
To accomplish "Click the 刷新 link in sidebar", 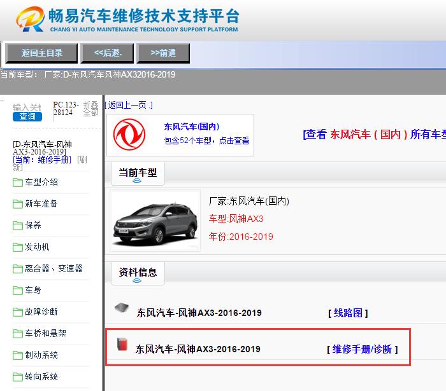I will [82, 160].
